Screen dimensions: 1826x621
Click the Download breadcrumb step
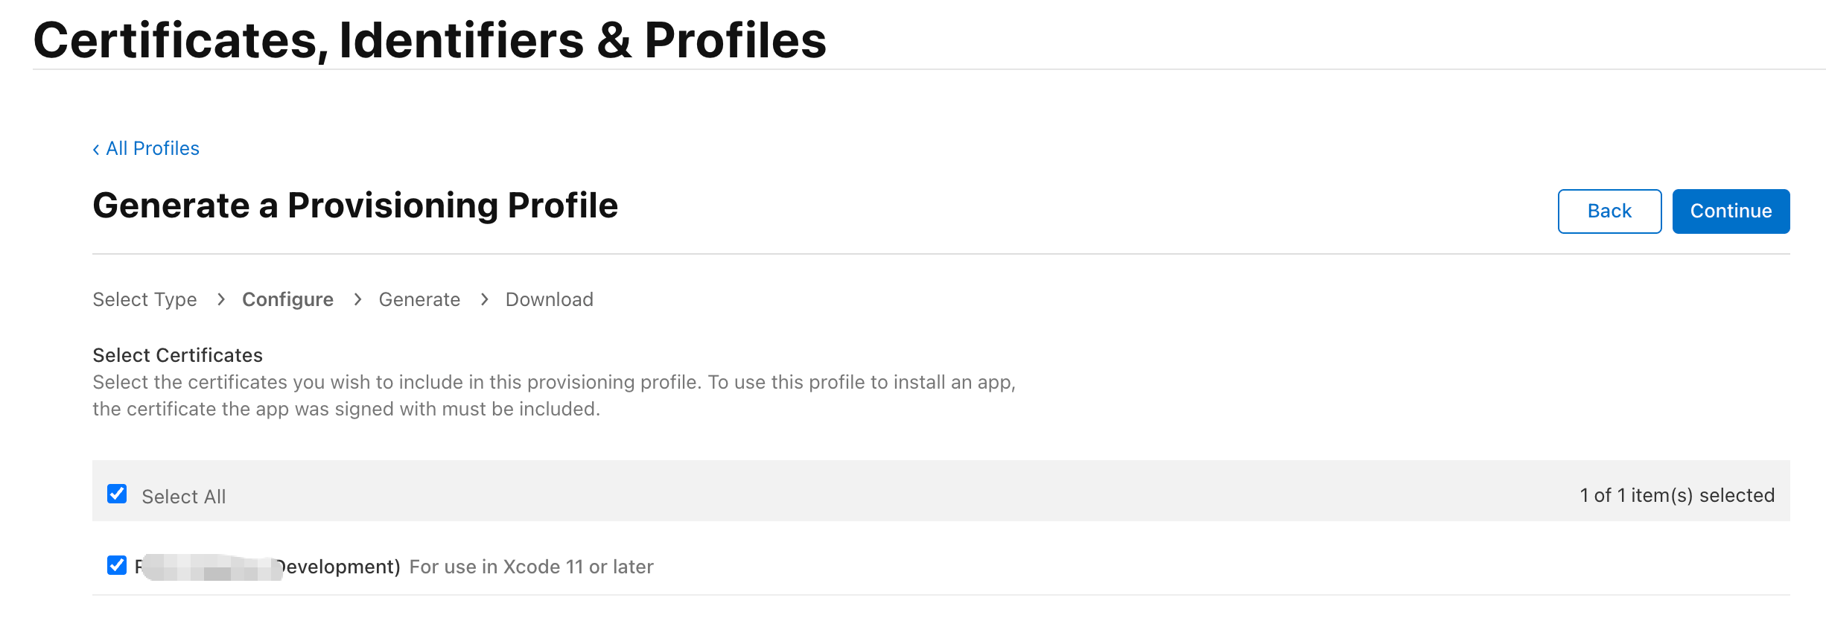point(549,299)
